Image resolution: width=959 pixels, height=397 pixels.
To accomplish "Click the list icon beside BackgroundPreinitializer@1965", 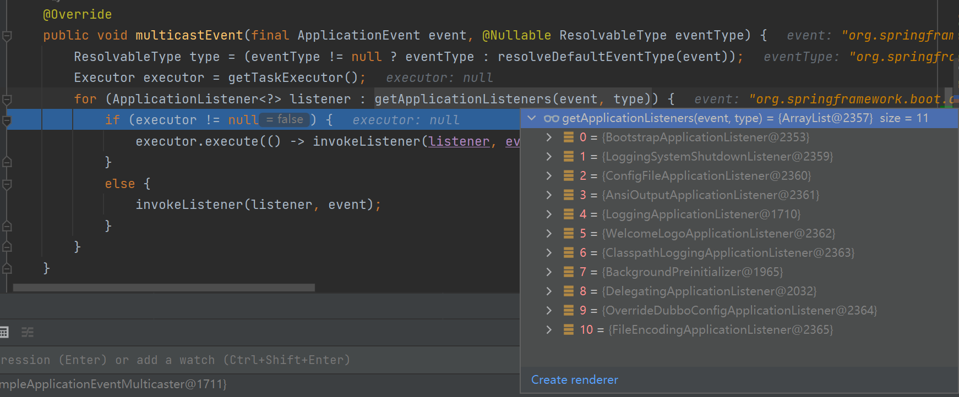I will coord(569,272).
